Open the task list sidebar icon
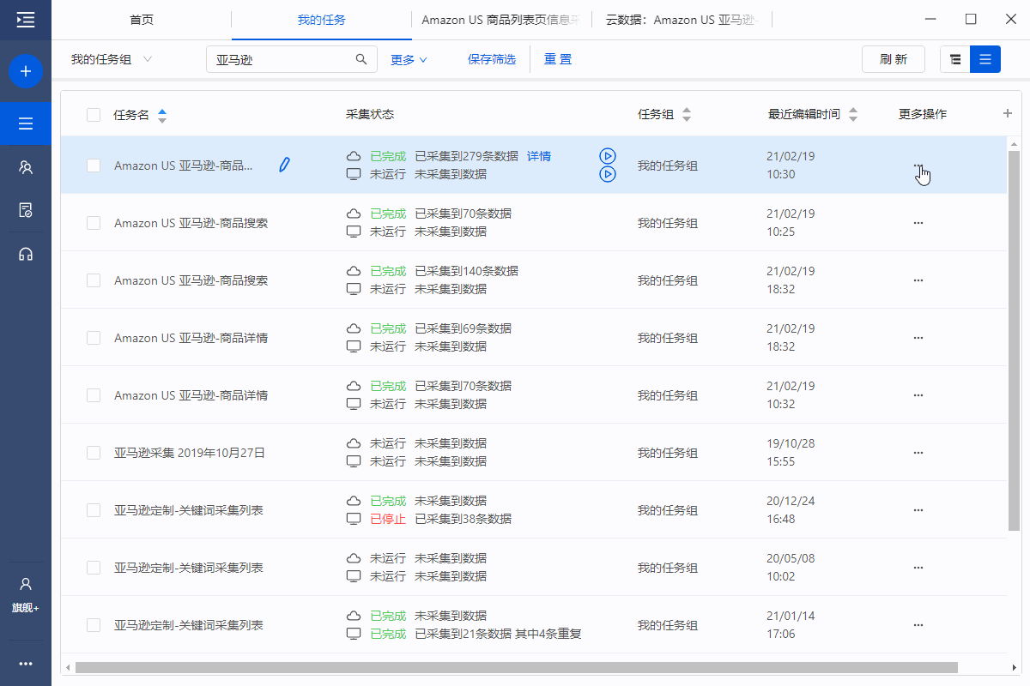 point(26,123)
